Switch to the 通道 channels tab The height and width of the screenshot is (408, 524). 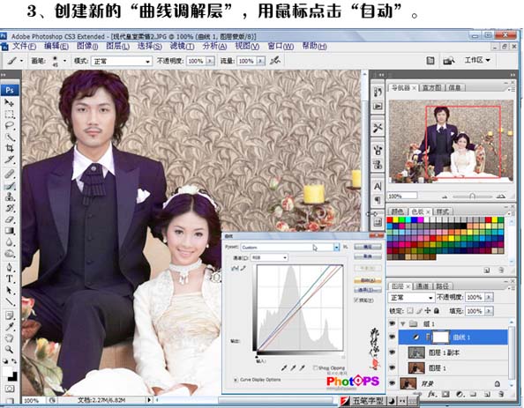click(x=423, y=286)
